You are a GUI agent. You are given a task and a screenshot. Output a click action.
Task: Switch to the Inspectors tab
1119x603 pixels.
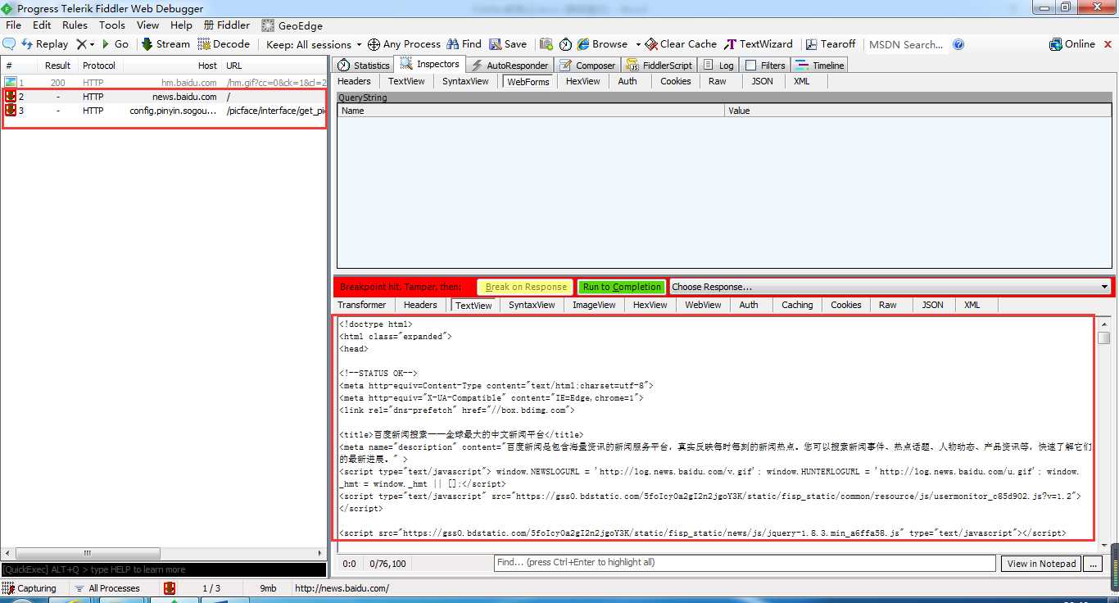pyautogui.click(x=430, y=65)
